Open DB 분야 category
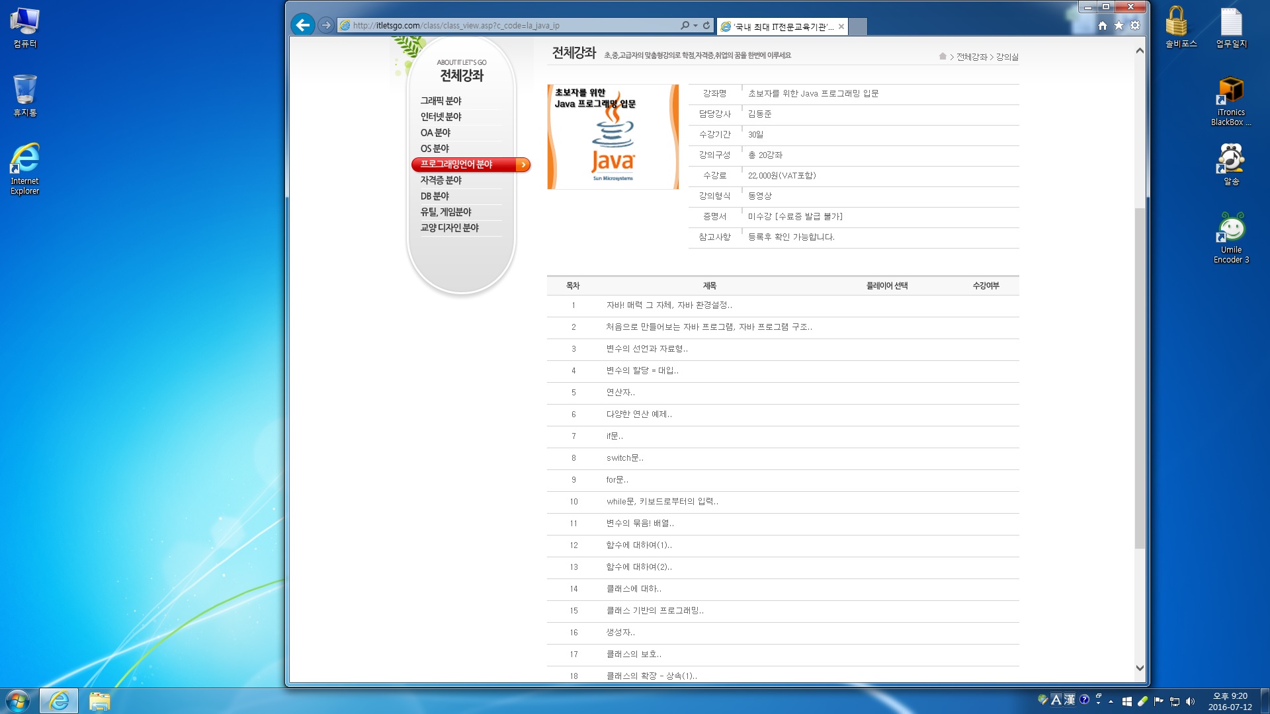1270x714 pixels. point(435,196)
